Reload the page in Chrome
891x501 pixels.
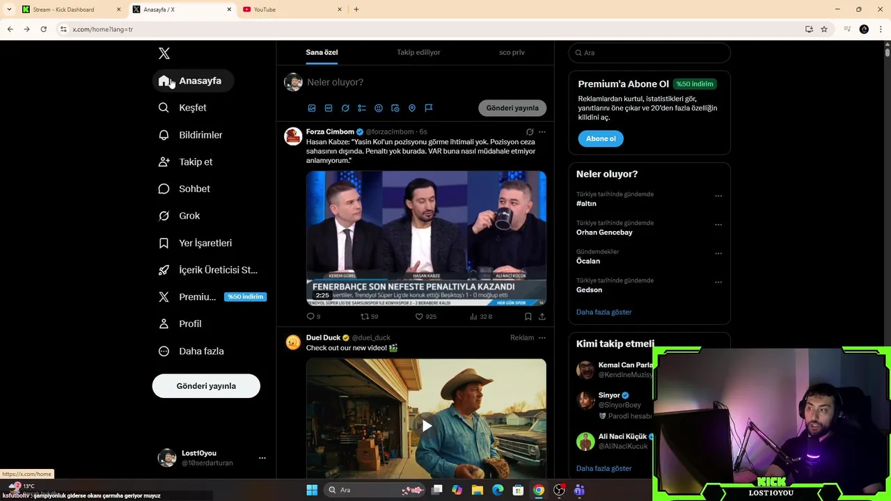click(43, 29)
